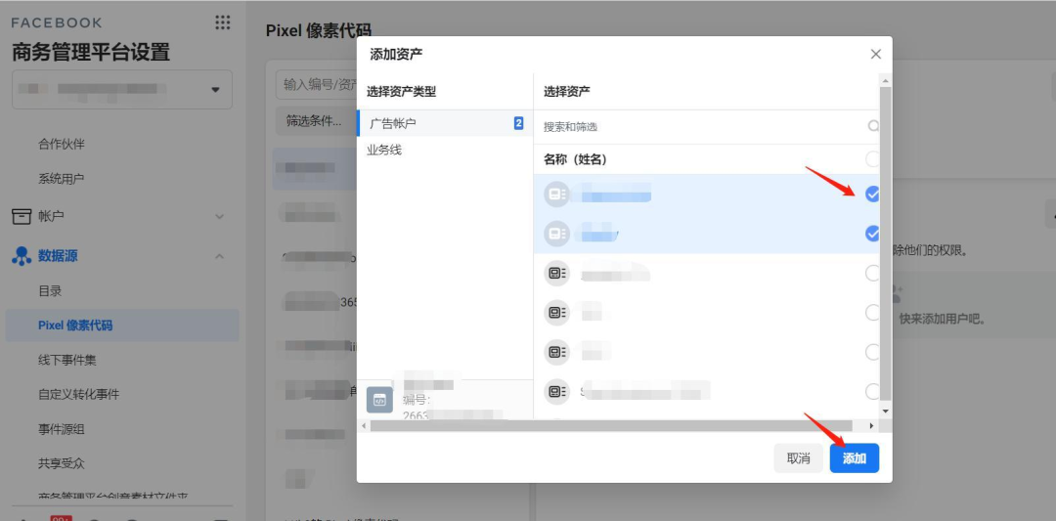Select Pixel 像素代码 in the sidebar
The height and width of the screenshot is (521, 1056).
[122, 326]
